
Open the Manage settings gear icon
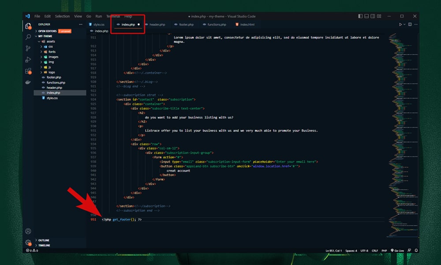(28, 242)
